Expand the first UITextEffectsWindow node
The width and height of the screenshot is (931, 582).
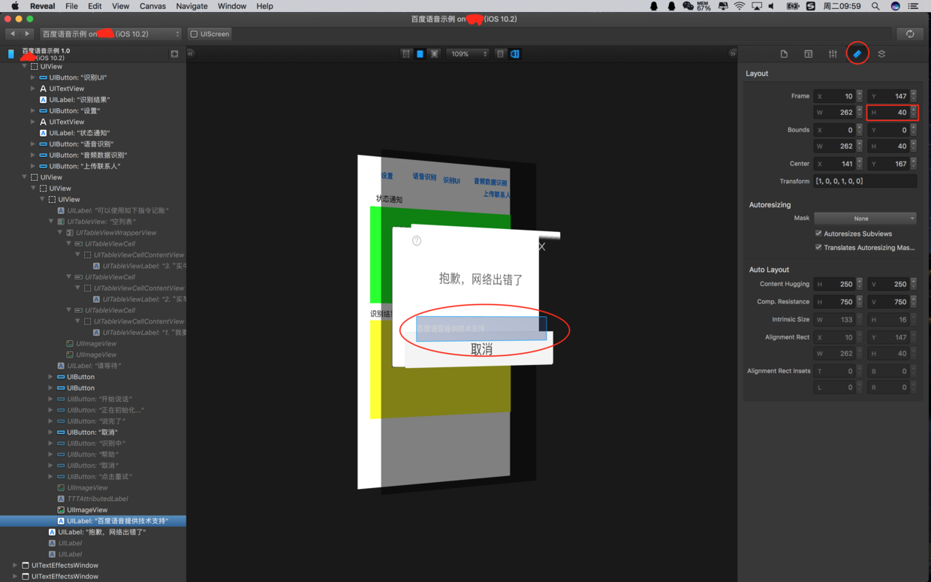[15, 565]
